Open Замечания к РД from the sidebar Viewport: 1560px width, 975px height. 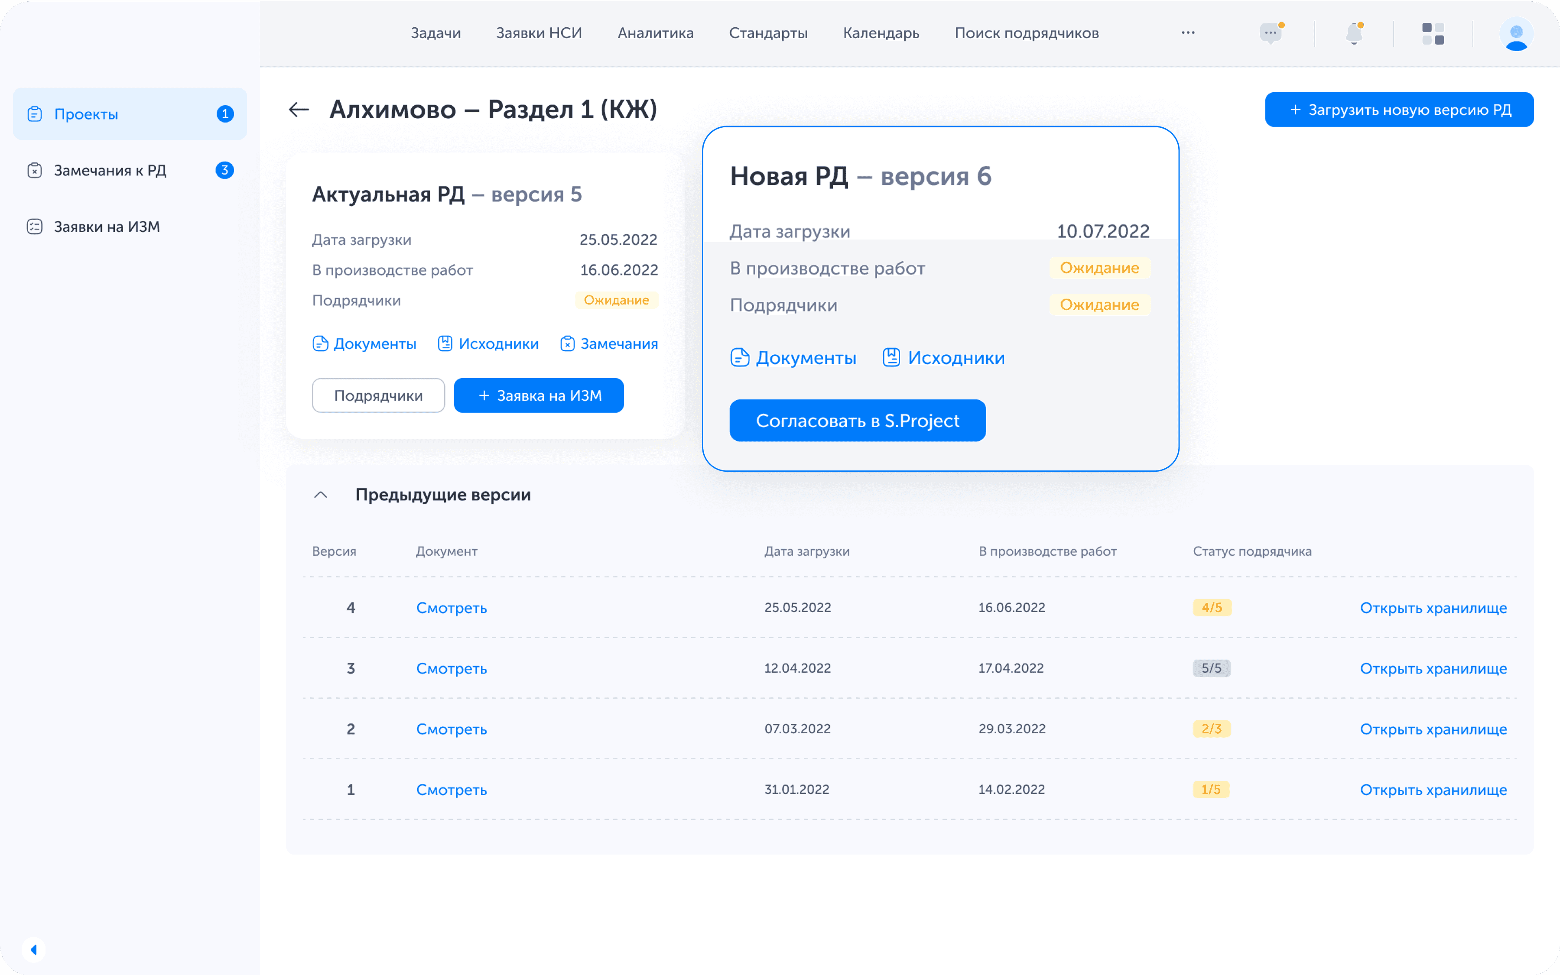tap(110, 170)
